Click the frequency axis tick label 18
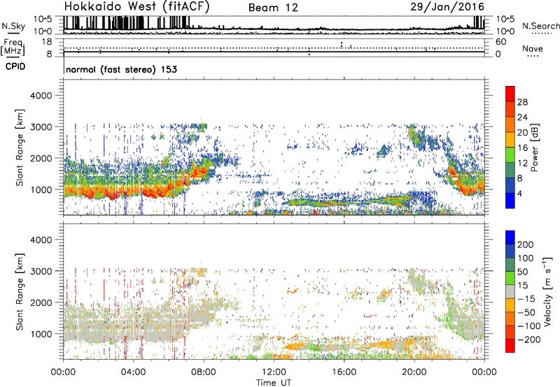560x387 pixels. click(47, 42)
